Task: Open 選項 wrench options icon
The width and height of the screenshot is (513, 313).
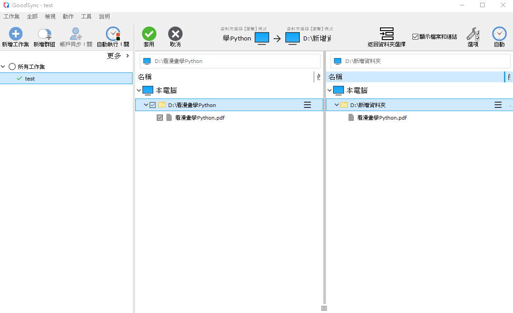Action: click(x=473, y=34)
